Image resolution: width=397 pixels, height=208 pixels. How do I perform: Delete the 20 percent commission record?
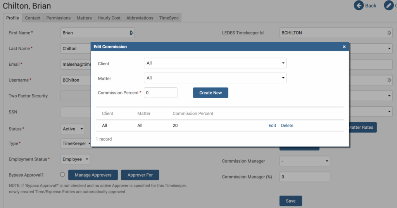coord(287,126)
